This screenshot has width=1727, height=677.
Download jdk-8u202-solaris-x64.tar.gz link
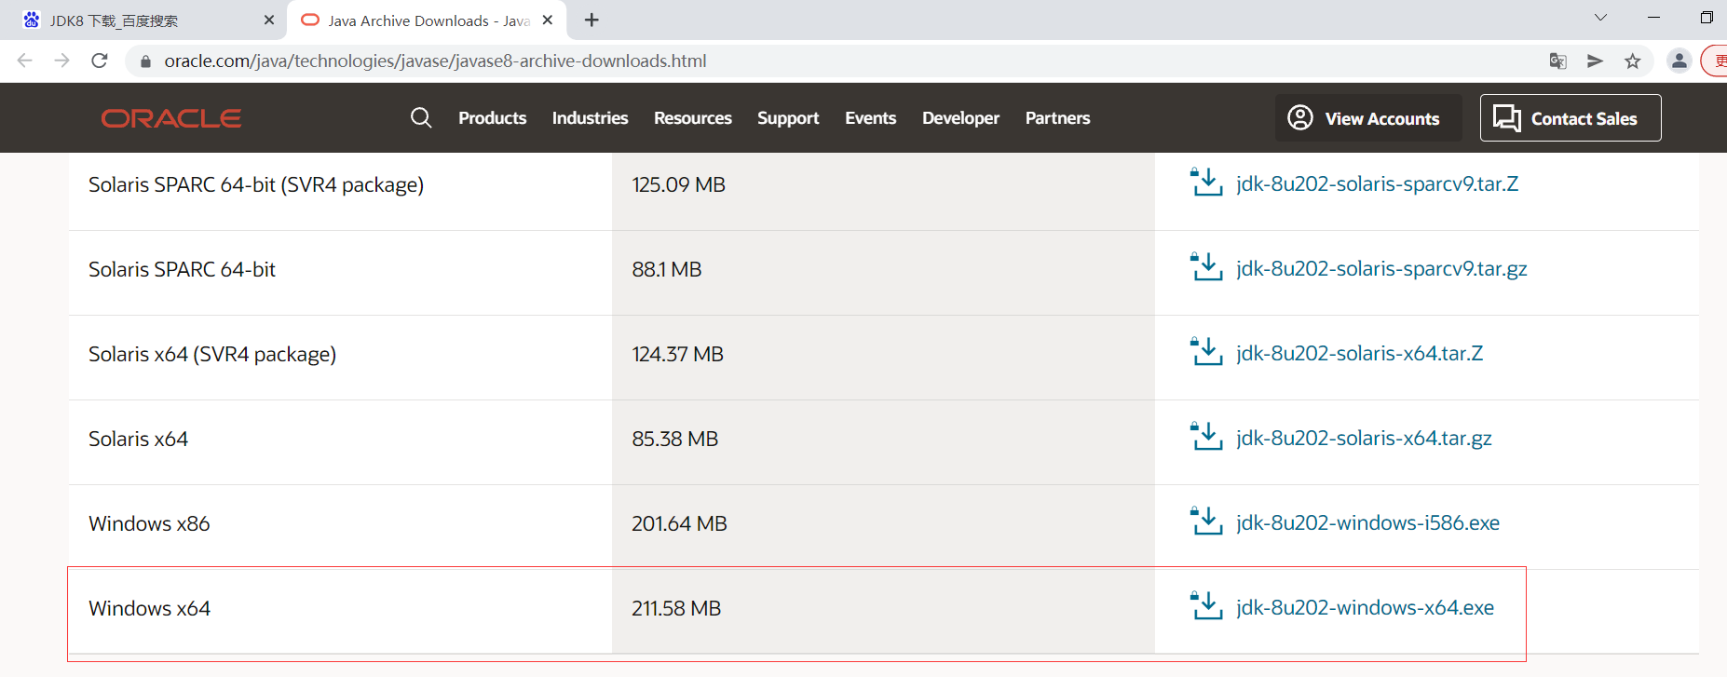1364,438
